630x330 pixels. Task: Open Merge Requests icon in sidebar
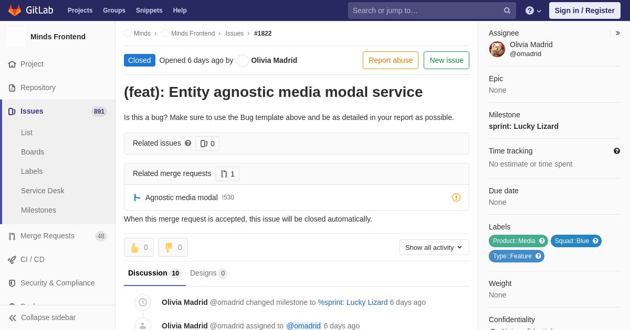[x=12, y=236]
